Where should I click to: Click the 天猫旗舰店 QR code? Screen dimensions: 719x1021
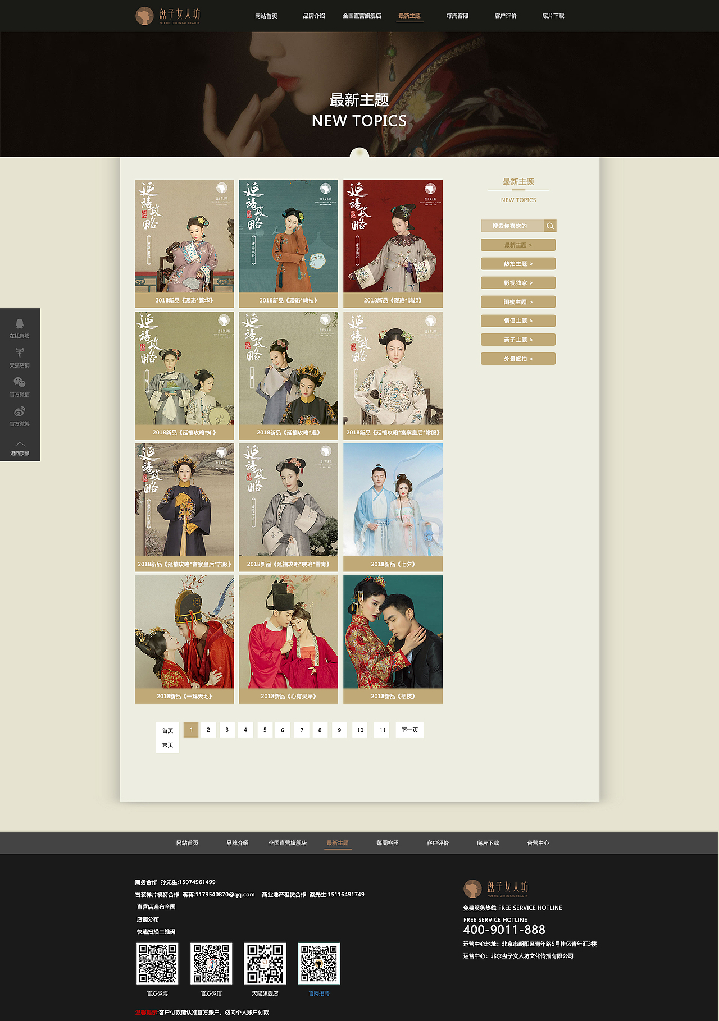coord(265,963)
